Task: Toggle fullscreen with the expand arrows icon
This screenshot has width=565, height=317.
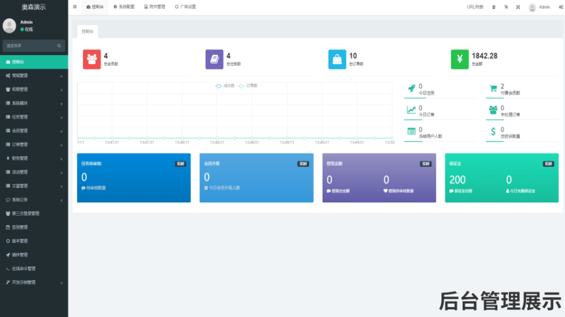Action: 518,7
